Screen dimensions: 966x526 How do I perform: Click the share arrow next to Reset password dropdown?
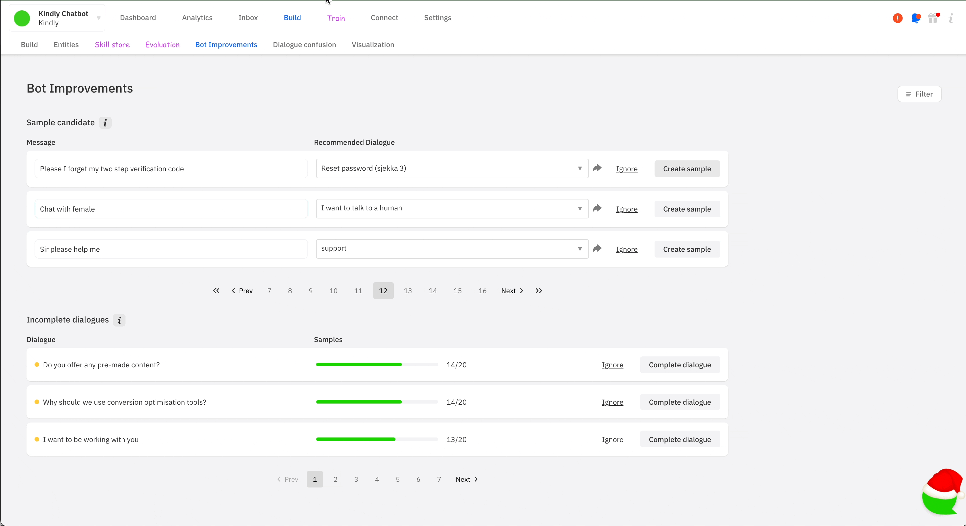(x=597, y=168)
